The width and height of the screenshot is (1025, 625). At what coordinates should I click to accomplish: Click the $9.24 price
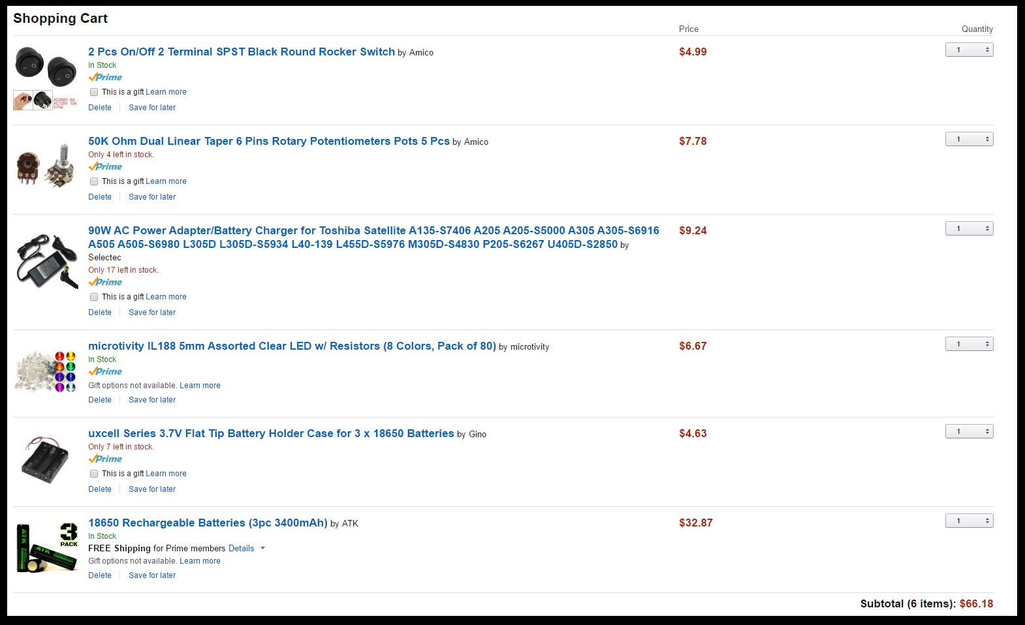(693, 230)
